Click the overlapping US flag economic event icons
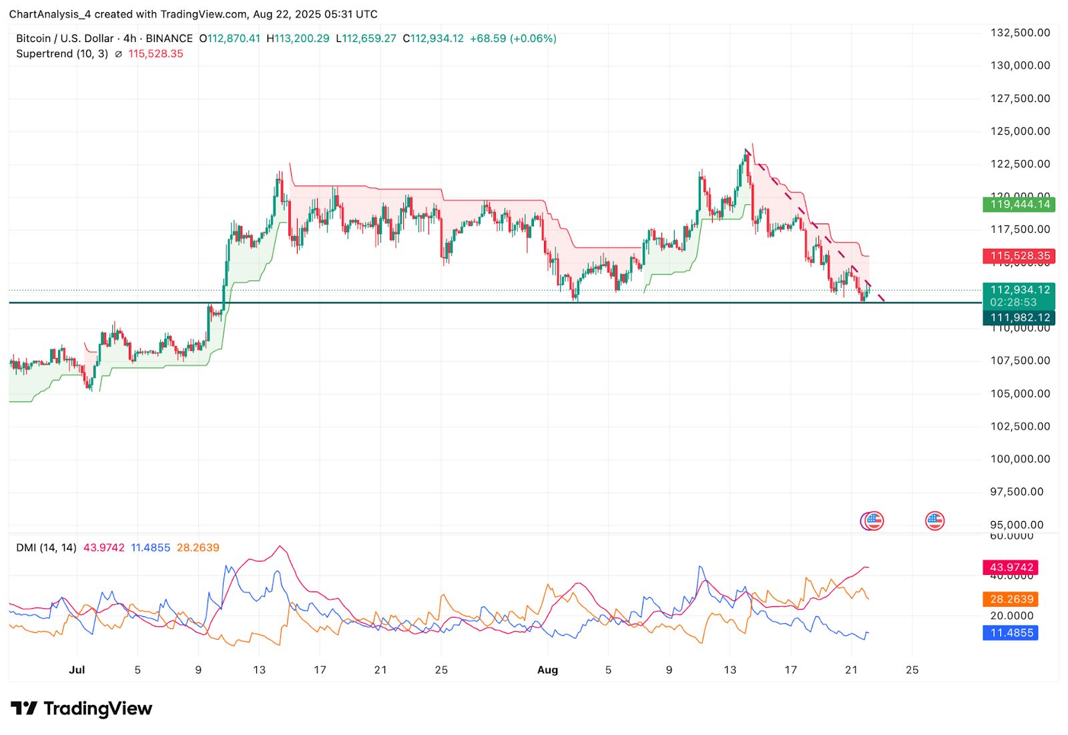This screenshot has width=1068, height=735. (873, 521)
